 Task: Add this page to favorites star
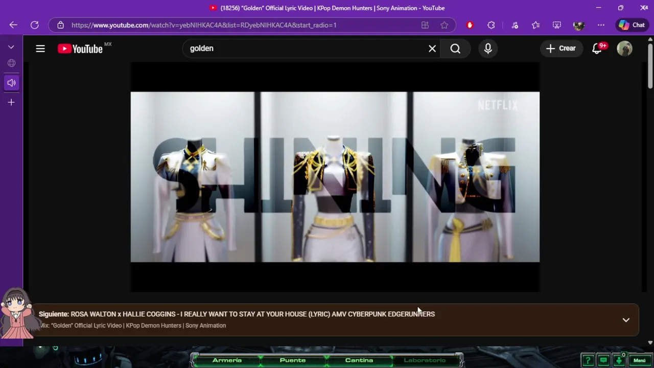tap(445, 25)
